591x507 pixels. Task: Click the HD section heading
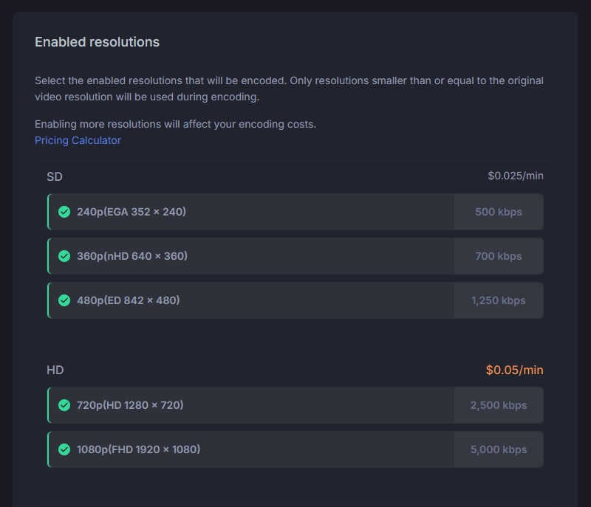click(55, 370)
